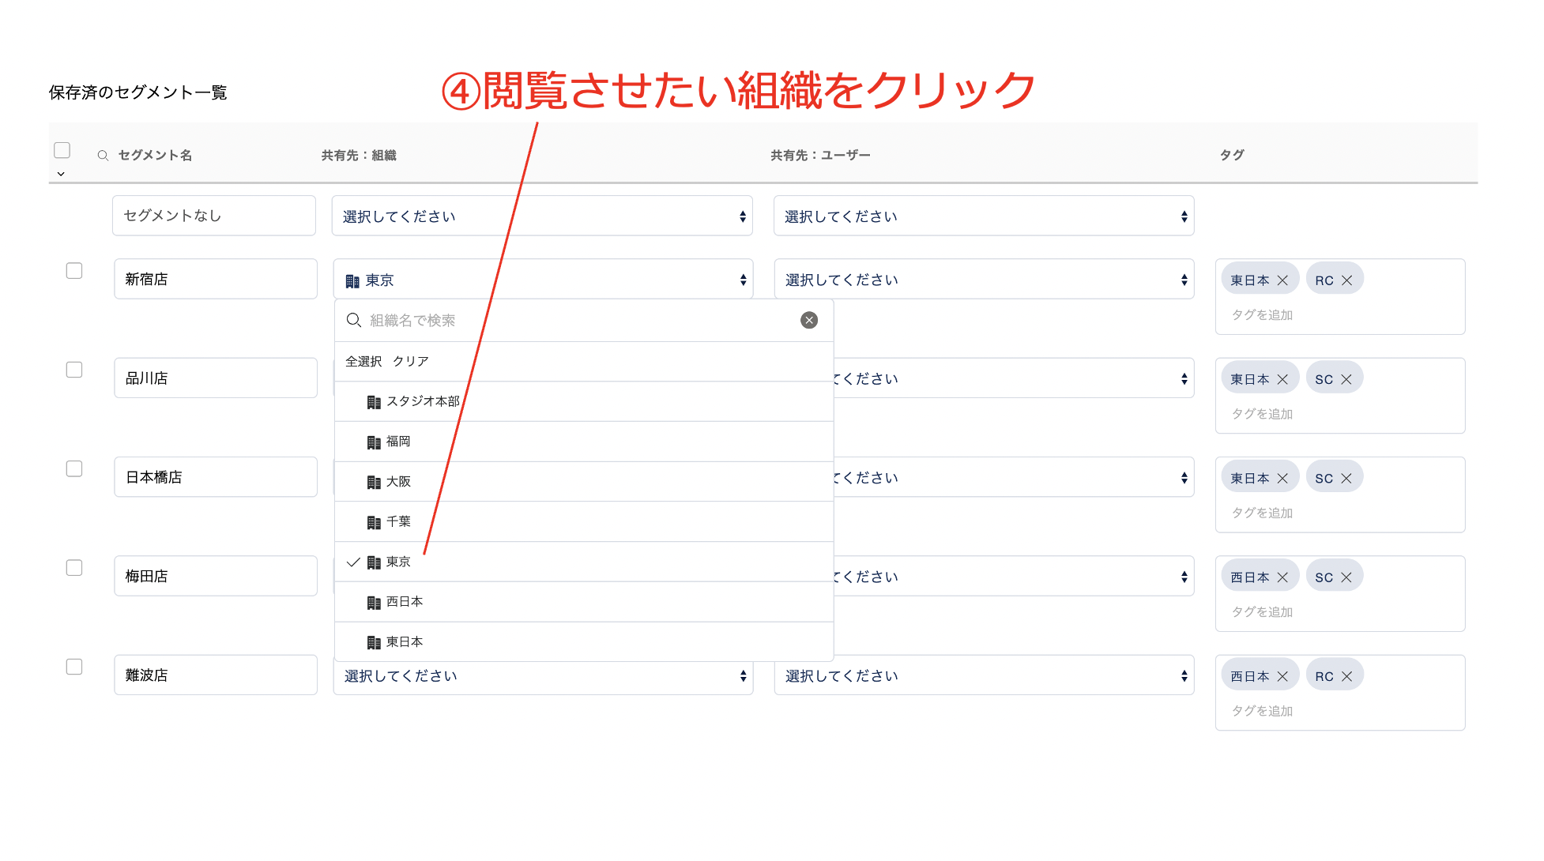1544x861 pixels.
Task: Open user share dropdown for 品川店 row
Action: 1014,378
